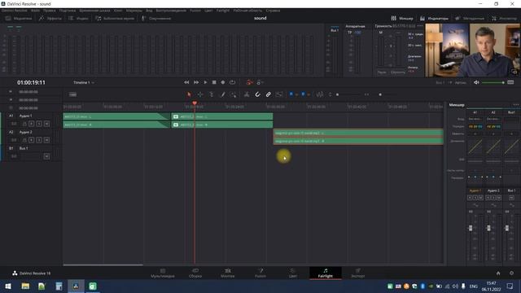Open the ADR panel with microphone icon
Screen dimensions: 521x293
pyautogui.click(x=156, y=18)
